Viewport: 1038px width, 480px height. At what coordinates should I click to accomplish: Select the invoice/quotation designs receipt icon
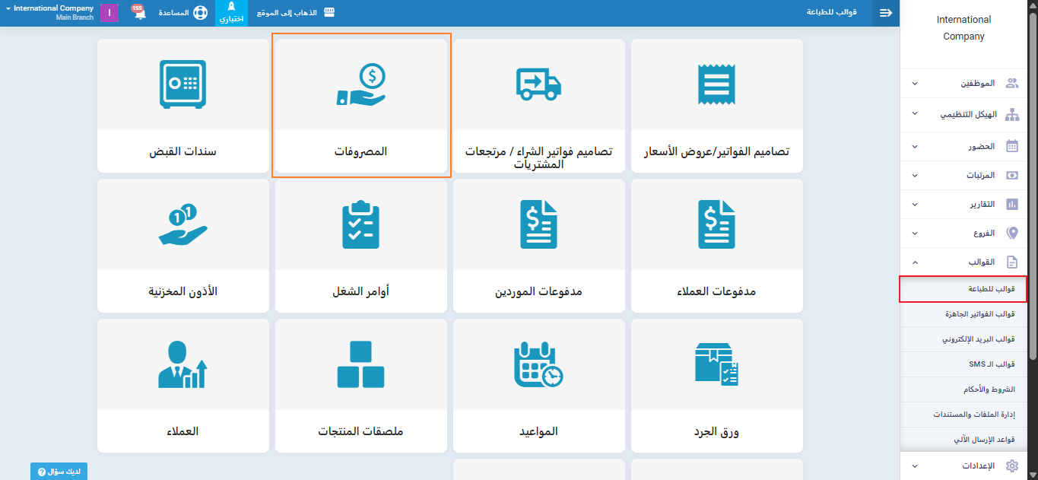click(x=716, y=84)
